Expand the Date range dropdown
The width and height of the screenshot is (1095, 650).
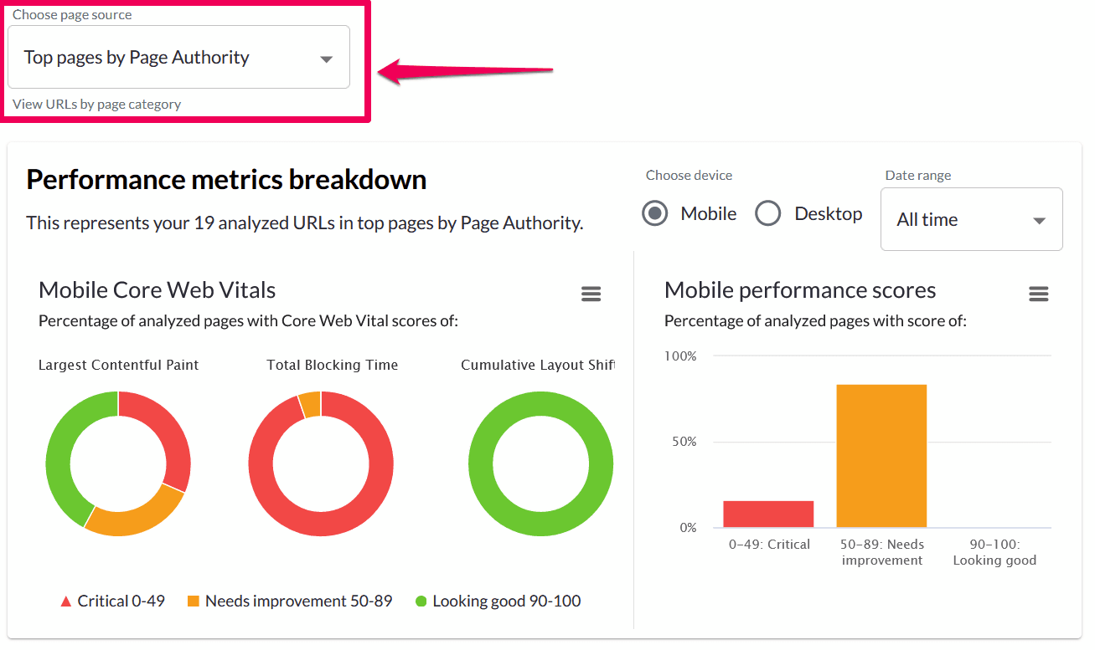[x=970, y=220]
